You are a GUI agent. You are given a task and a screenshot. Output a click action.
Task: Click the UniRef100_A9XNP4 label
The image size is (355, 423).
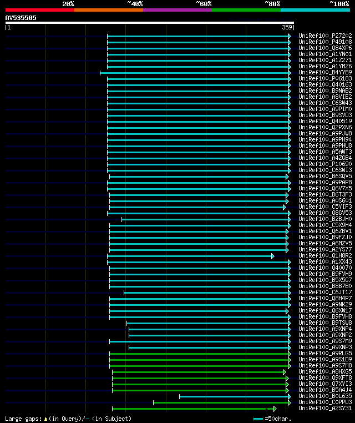(x=325, y=329)
